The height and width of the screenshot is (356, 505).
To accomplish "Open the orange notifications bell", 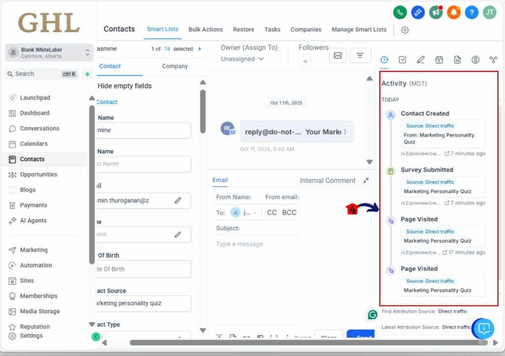I will tap(453, 12).
